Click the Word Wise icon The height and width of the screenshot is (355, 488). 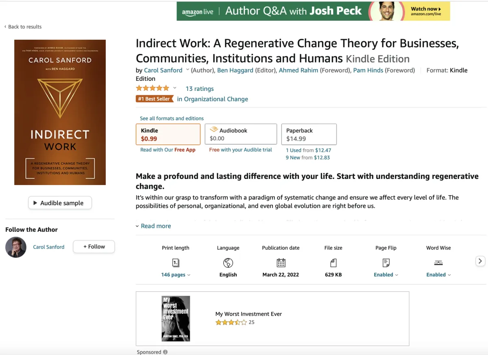[438, 263]
